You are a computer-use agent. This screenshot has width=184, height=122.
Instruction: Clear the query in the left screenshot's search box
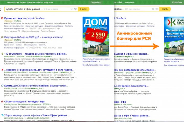pos(71,9)
